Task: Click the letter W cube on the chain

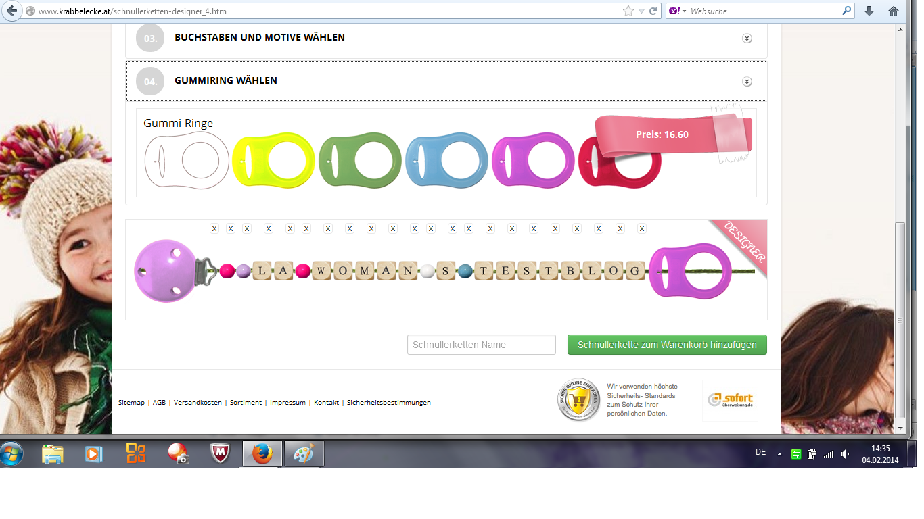Action: pyautogui.click(x=323, y=272)
